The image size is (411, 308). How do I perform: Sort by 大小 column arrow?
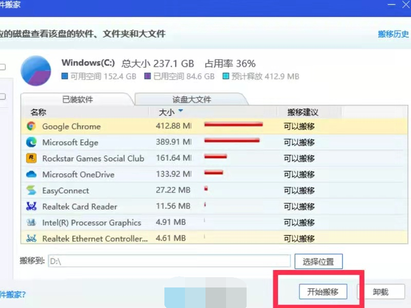181,111
